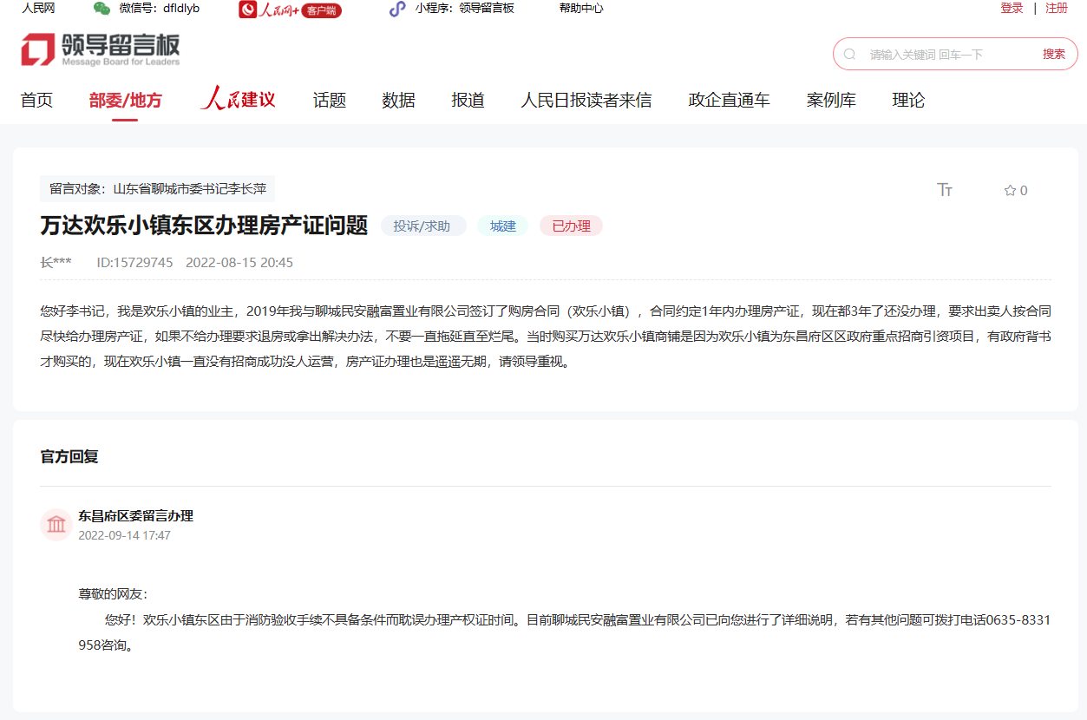1087x720 pixels.
Task: Click the WeChat green icon
Action: point(101,9)
